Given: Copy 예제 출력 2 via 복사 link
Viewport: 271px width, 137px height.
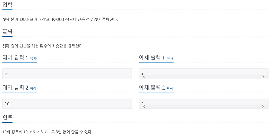Looking at the screenshot, I should click(x=170, y=88).
